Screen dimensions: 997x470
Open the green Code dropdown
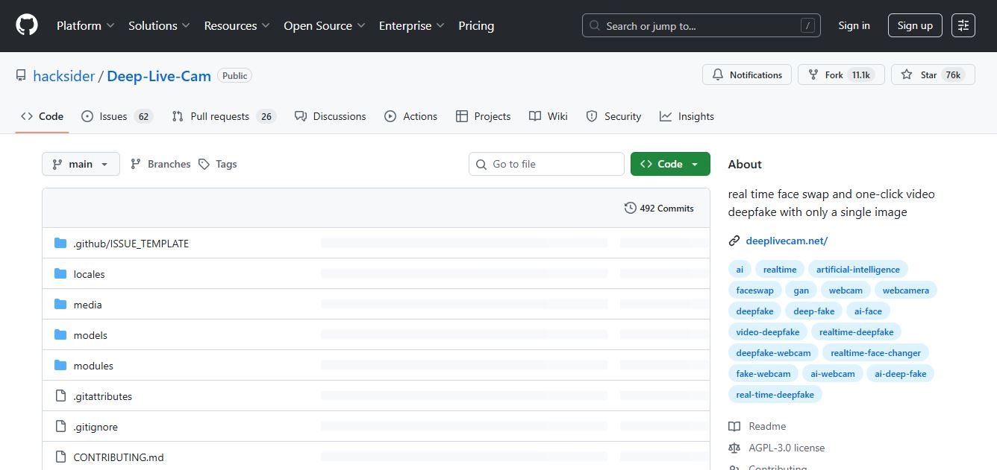pos(669,164)
